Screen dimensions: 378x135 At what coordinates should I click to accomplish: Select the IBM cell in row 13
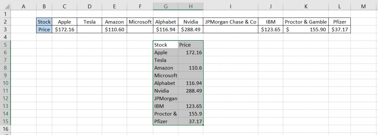point(165,106)
